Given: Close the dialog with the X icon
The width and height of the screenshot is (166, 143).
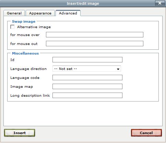Looking at the screenshot, I should coord(160,3).
